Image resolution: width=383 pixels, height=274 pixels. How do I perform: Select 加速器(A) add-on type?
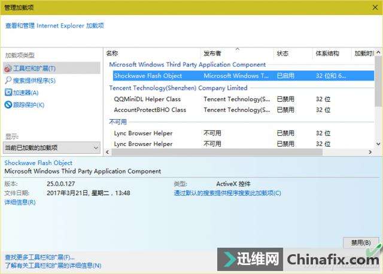click(26, 93)
